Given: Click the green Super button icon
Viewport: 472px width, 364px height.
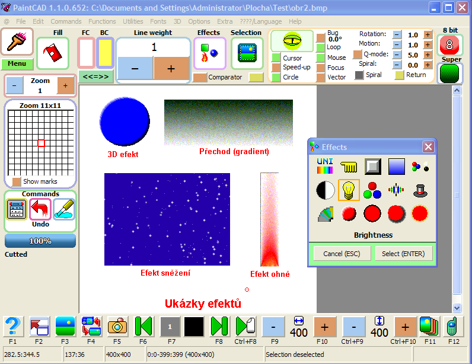Looking at the screenshot, I should (449, 73).
